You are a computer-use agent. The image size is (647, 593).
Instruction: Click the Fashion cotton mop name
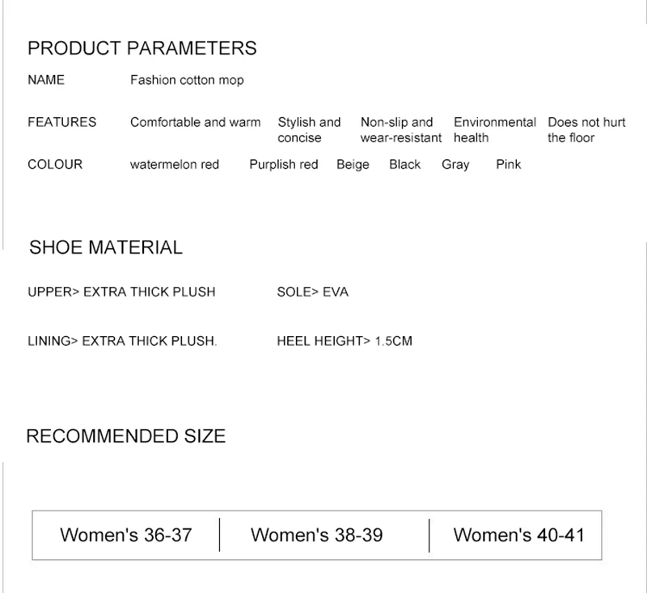[187, 80]
